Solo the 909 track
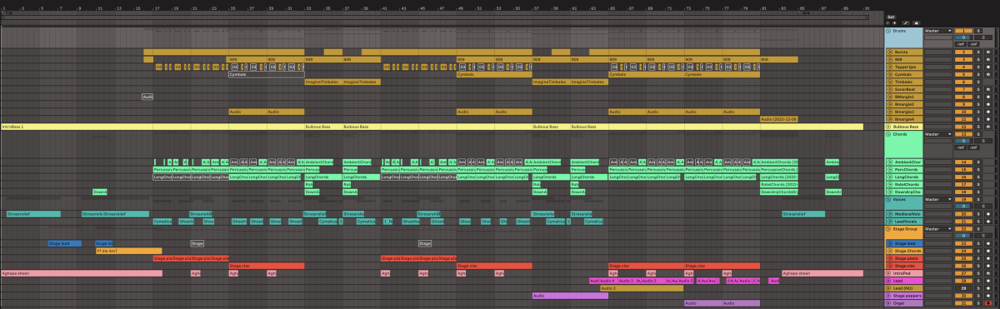1000x309 pixels. pos(979,60)
